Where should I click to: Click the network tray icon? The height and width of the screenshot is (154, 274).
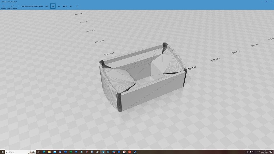coord(253,152)
